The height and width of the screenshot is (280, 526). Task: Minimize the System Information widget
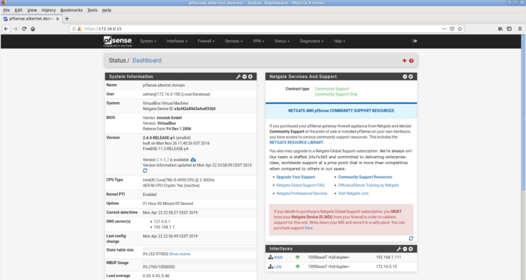pos(245,77)
